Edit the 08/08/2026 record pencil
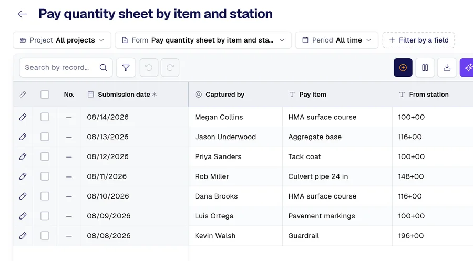The height and width of the screenshot is (261, 473). (23, 236)
